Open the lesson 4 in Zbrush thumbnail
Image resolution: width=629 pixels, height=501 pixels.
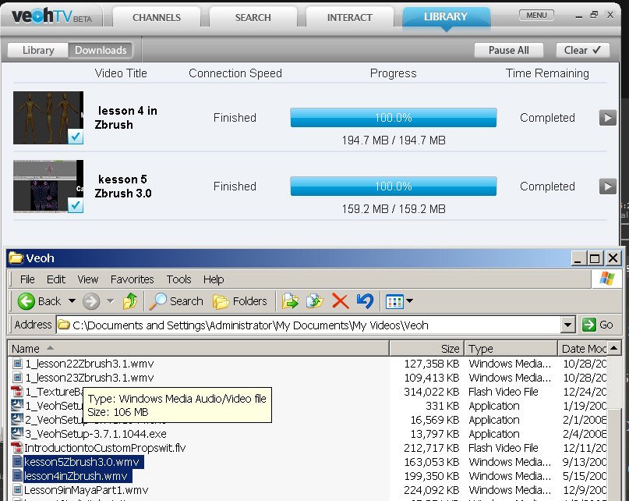pyautogui.click(x=48, y=118)
